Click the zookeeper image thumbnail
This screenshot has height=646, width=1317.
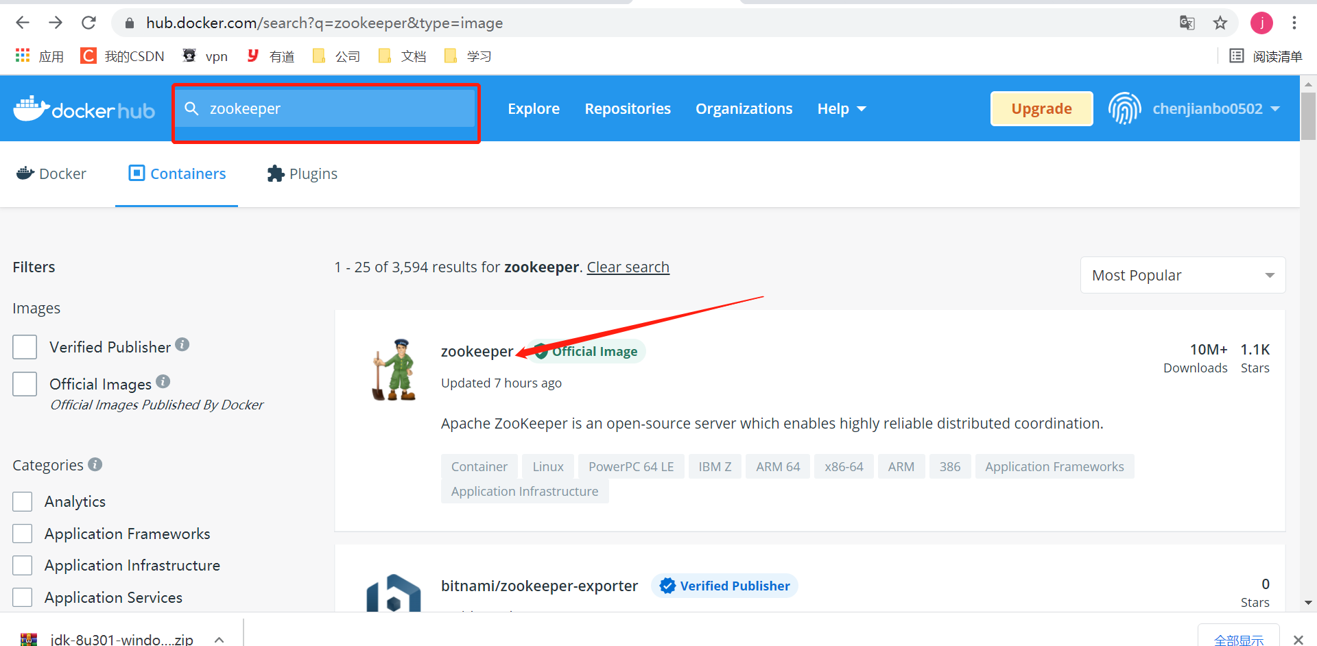coord(394,370)
